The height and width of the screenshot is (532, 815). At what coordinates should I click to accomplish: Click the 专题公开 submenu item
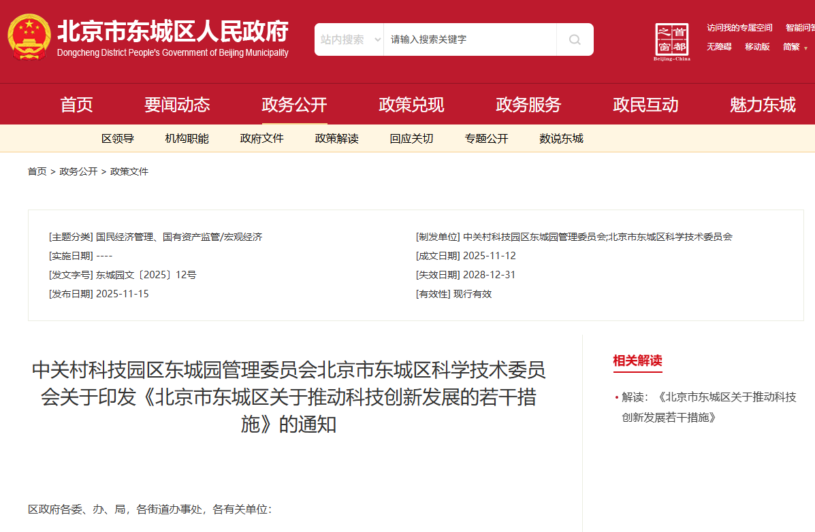(x=486, y=138)
